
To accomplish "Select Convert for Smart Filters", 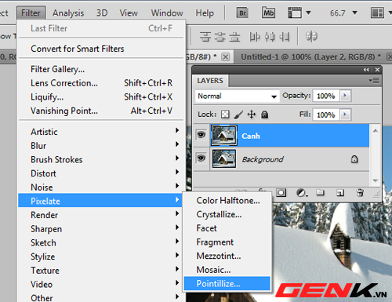I will (x=100, y=49).
